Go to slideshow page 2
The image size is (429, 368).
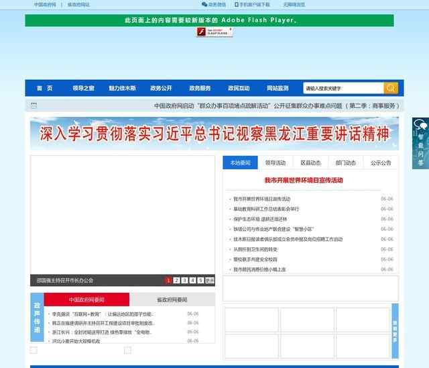point(177,280)
